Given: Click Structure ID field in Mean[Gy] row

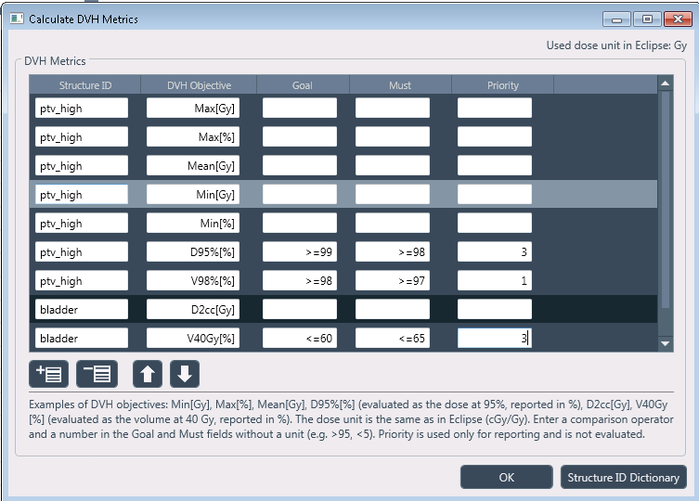Looking at the screenshot, I should pyautogui.click(x=82, y=166).
